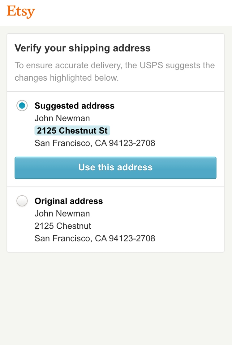Click ZIP 94123-2708 in the suggested address
232x345 pixels.
coord(132,143)
